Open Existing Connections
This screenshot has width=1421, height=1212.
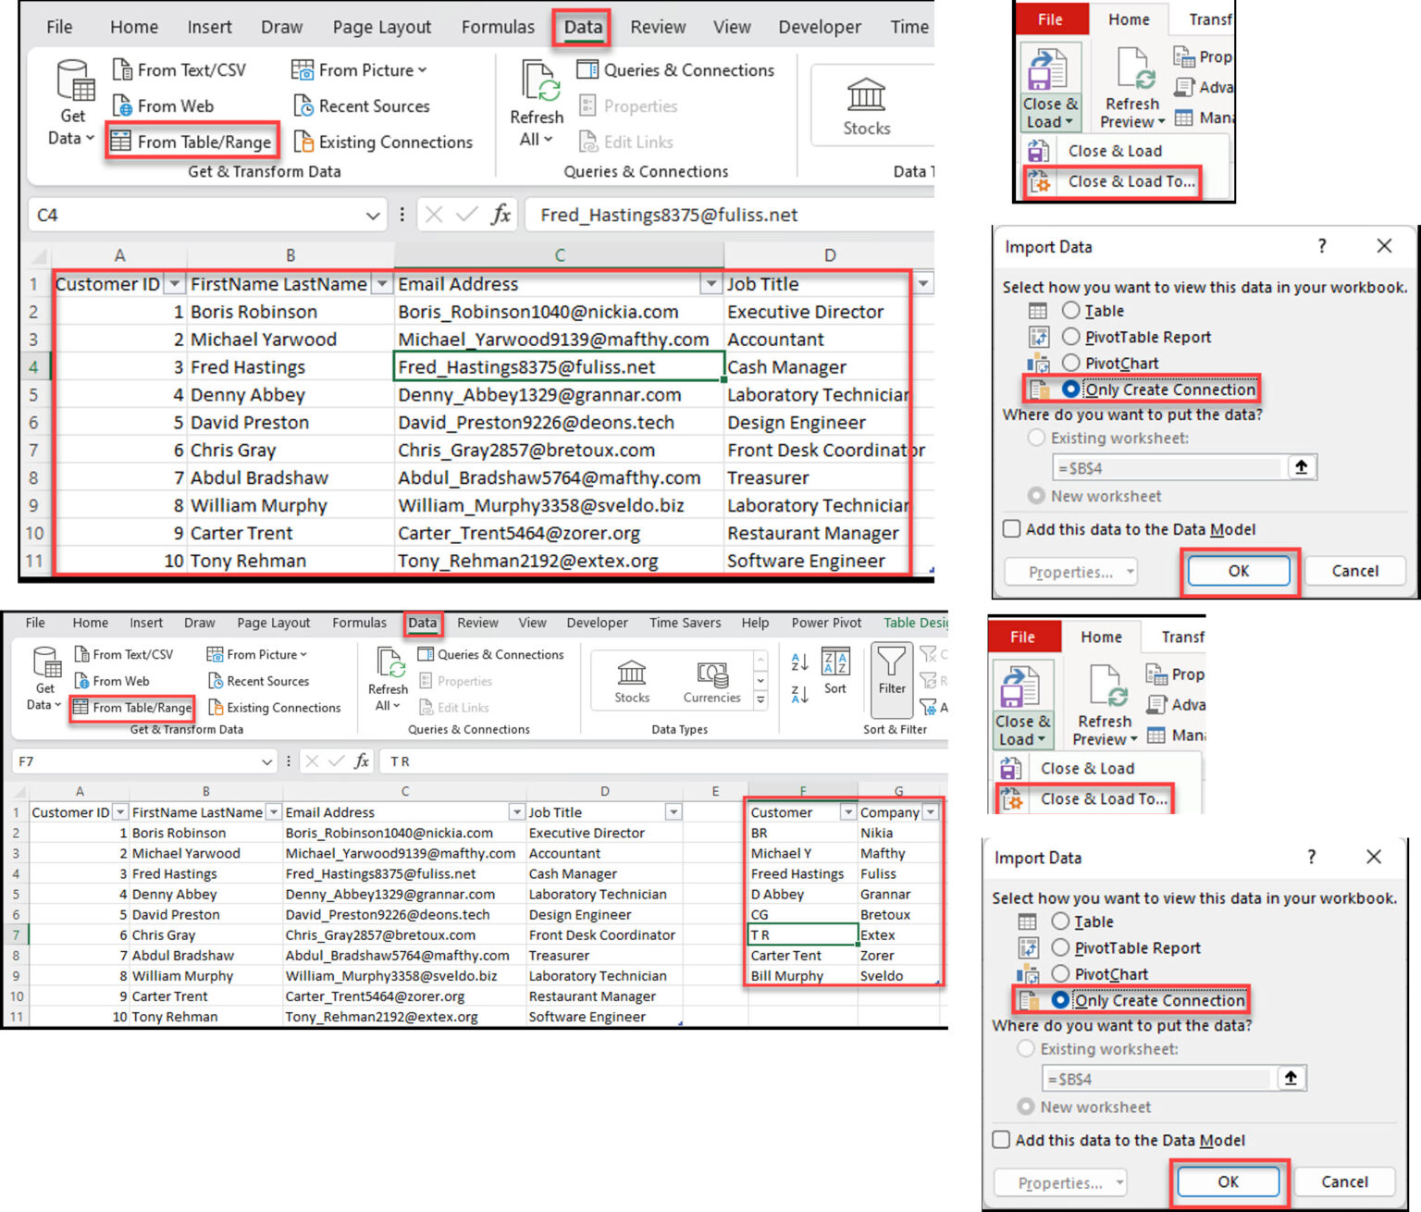coord(384,142)
